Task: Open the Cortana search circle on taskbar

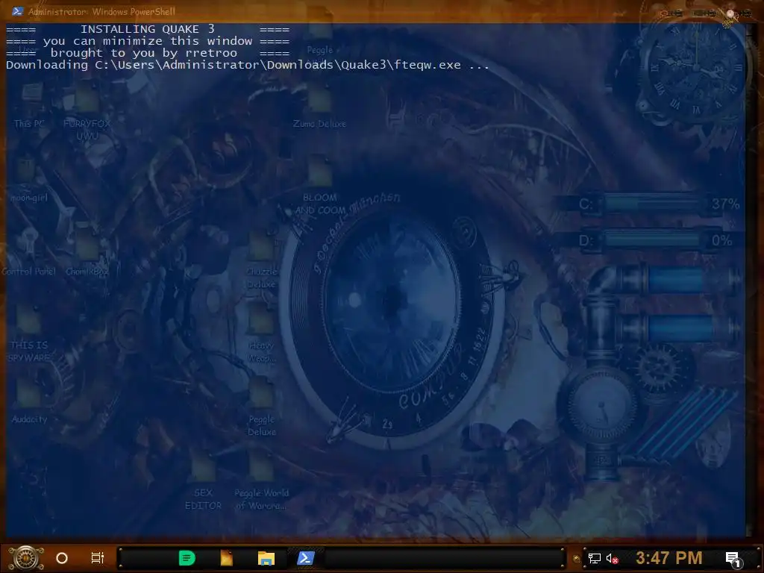Action: coord(62,558)
